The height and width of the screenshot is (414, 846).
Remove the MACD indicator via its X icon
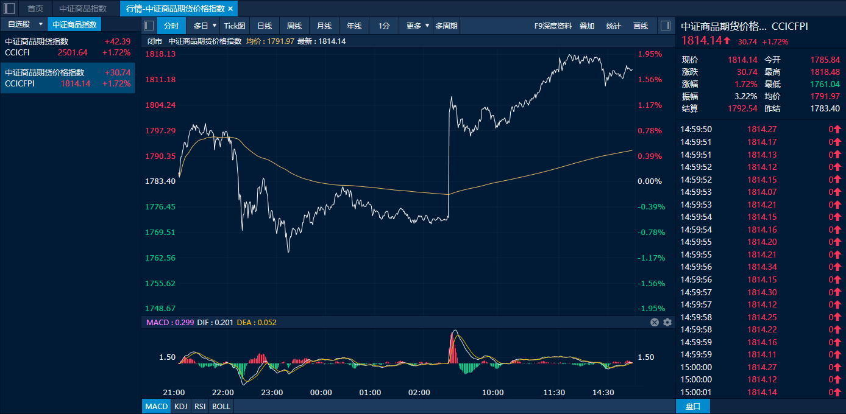coord(654,322)
